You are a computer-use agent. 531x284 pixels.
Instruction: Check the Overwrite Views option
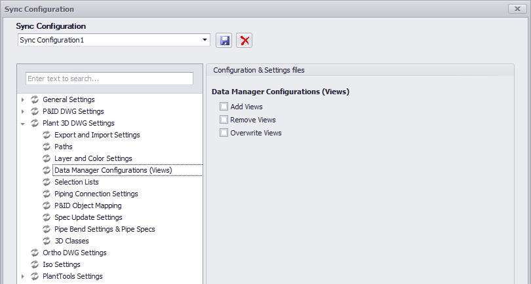[224, 133]
